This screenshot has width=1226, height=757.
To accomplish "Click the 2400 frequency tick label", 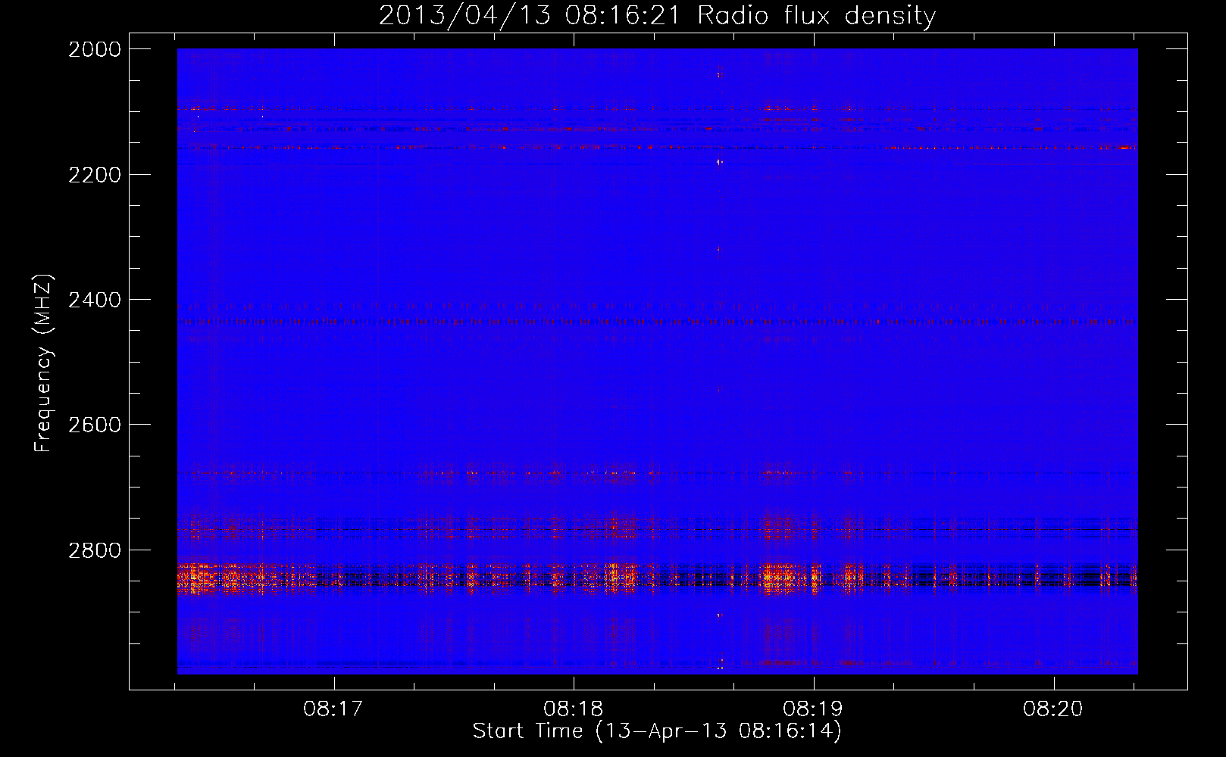I will pos(95,301).
